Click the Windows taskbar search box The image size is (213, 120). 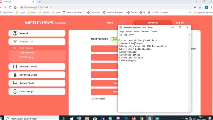[x=32, y=118]
